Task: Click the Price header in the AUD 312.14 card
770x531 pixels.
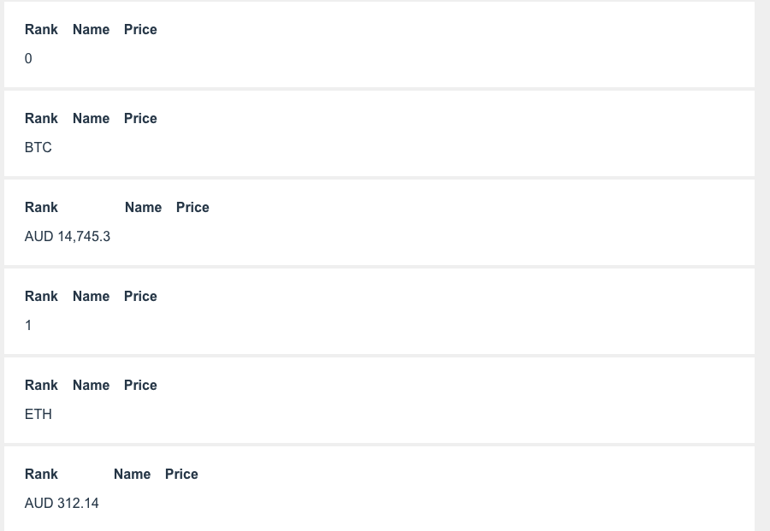Action: pos(181,475)
